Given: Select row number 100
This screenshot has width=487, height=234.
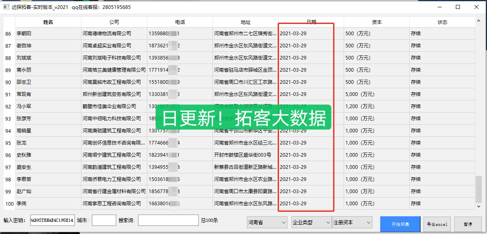Looking at the screenshot, I should [9, 204].
